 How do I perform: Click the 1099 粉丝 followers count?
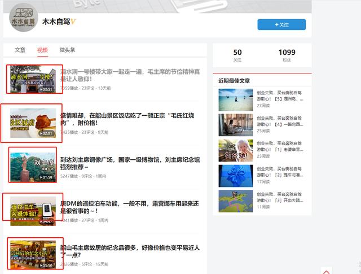coord(287,55)
